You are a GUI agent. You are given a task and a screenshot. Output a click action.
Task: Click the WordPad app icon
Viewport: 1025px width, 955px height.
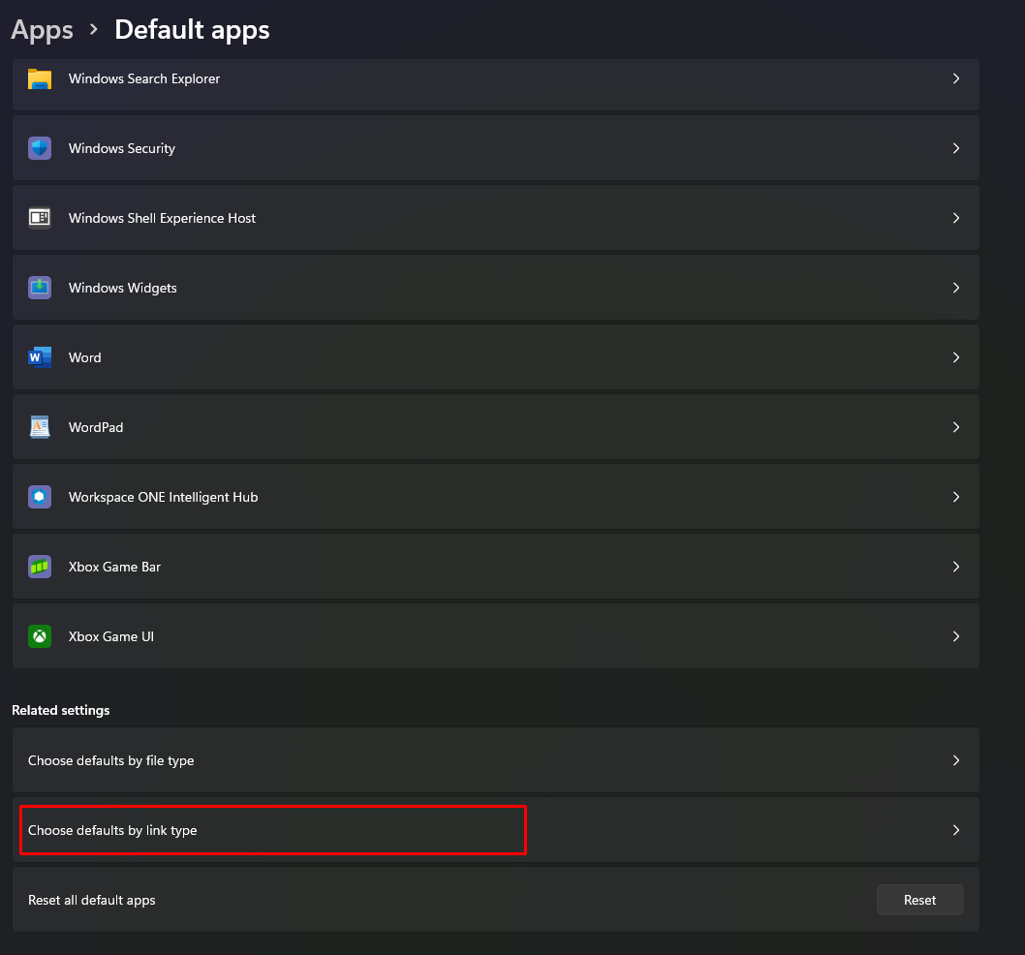tap(40, 427)
